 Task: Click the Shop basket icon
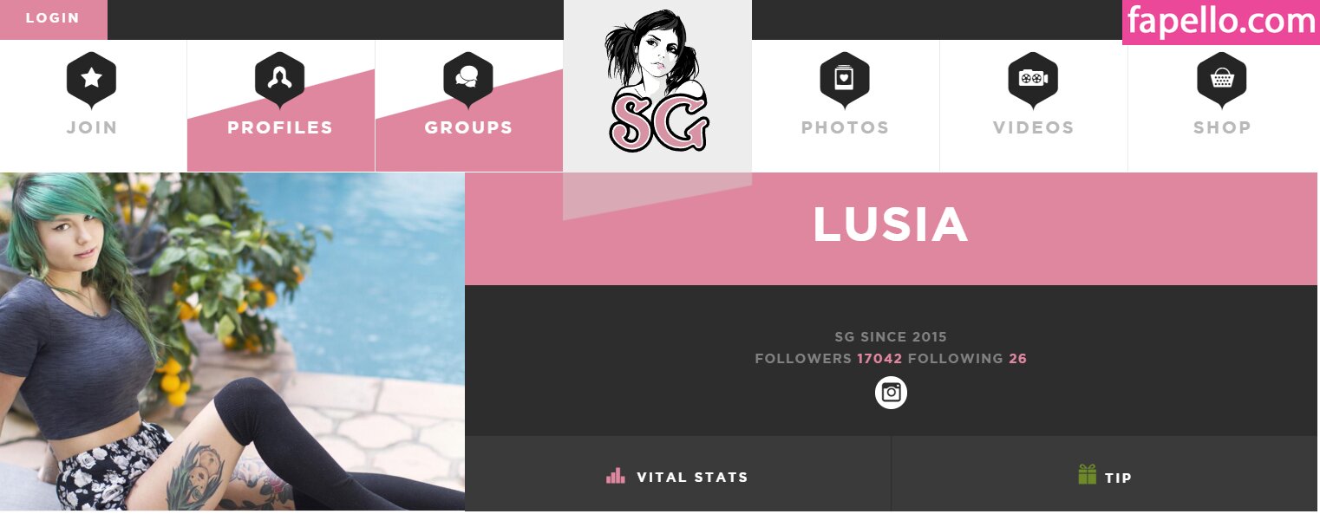[x=1222, y=80]
